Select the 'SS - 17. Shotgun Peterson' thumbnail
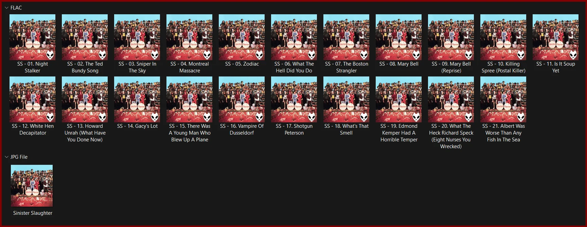 294,99
